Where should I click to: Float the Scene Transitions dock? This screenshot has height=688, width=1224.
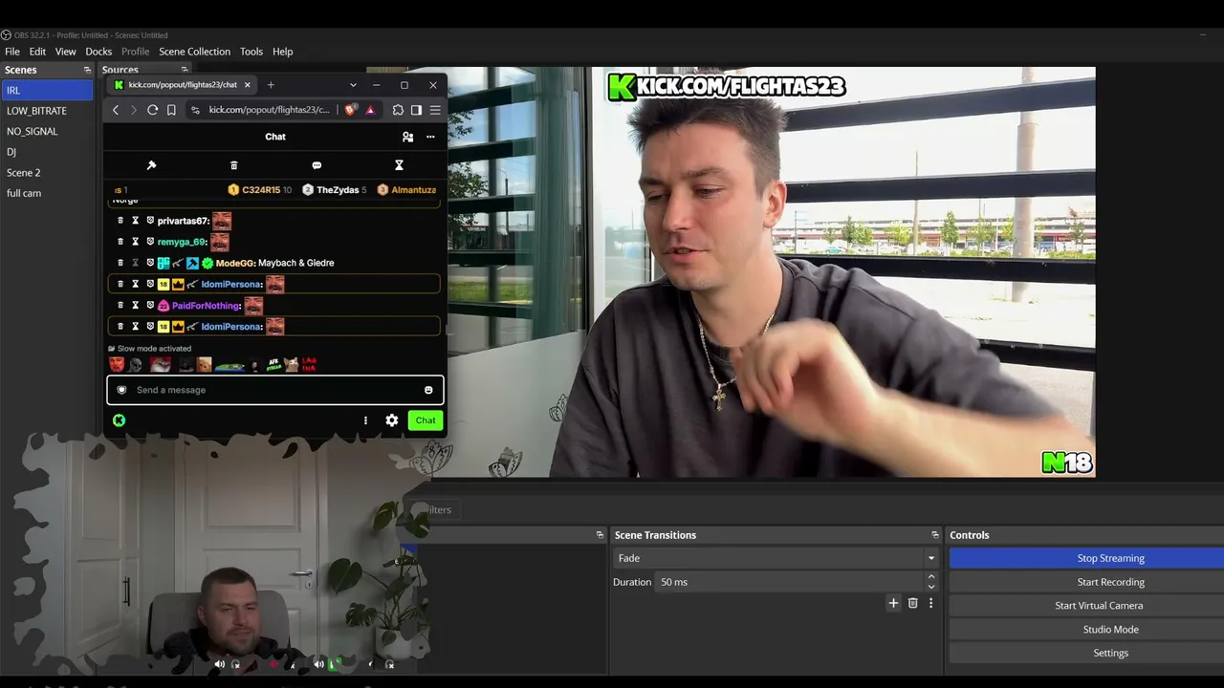pyautogui.click(x=935, y=535)
